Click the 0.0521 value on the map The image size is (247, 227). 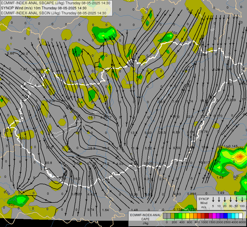pyautogui.click(x=76, y=194)
